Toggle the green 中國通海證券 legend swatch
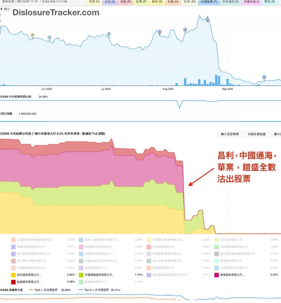The height and width of the screenshot is (303, 281). 81,275
